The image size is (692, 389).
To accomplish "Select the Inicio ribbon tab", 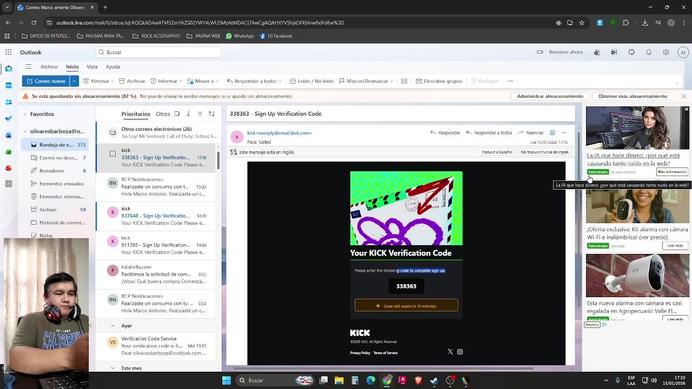I will pos(72,66).
